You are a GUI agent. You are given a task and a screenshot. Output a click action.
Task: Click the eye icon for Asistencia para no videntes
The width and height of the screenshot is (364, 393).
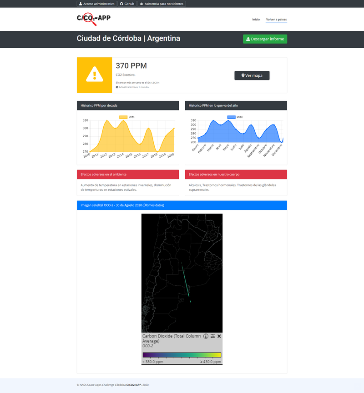[141, 4]
